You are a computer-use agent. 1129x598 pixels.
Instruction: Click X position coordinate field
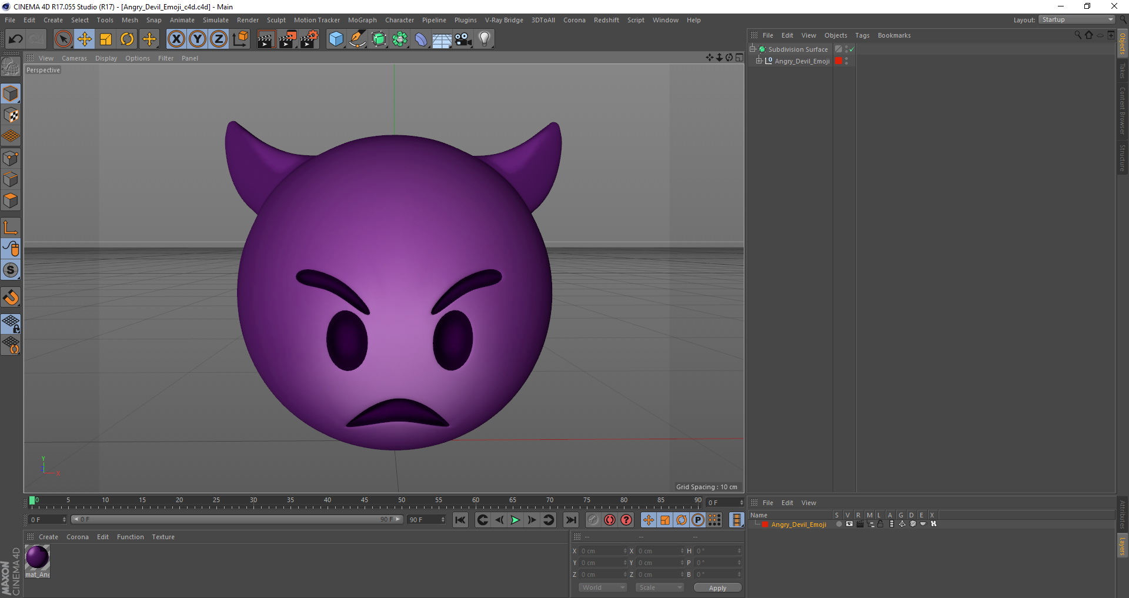tap(602, 551)
